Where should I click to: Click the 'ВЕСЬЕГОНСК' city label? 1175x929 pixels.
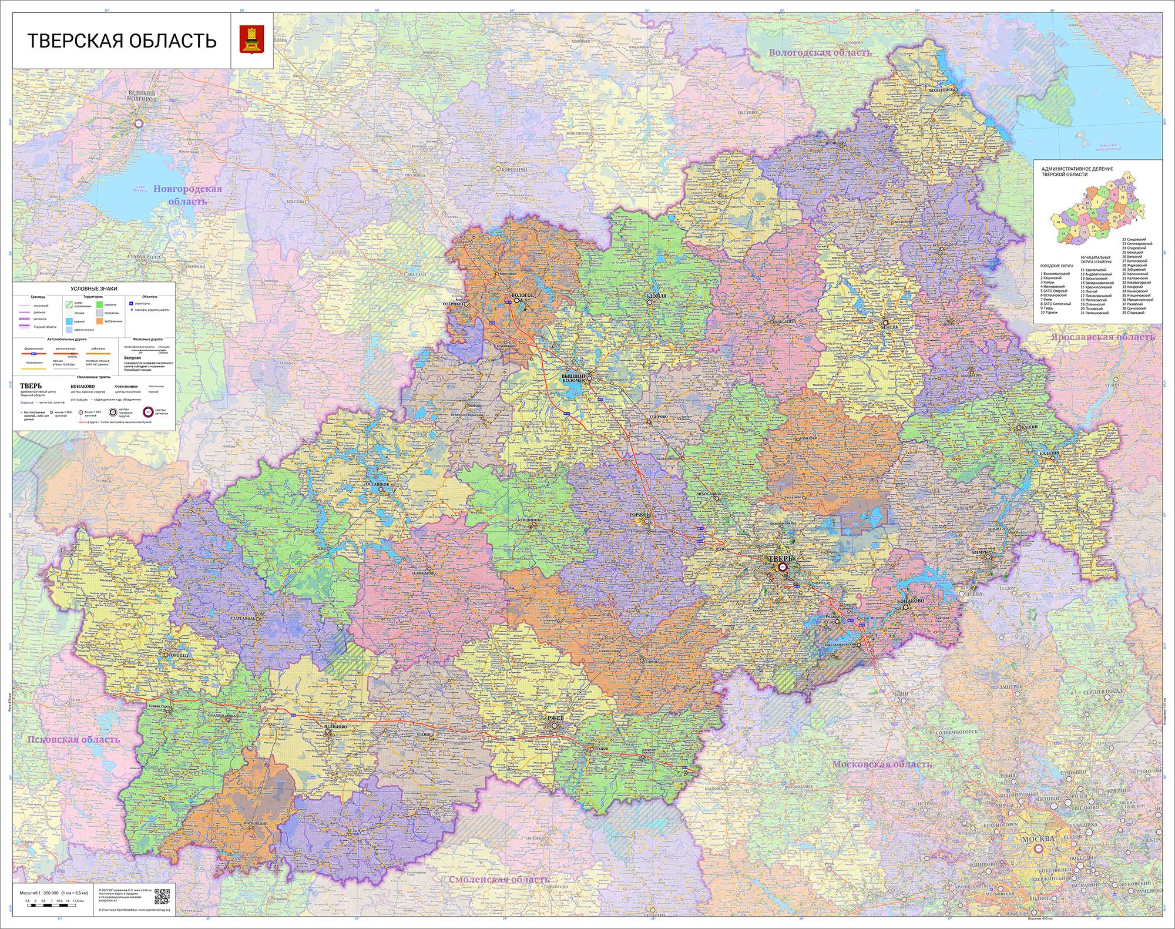pyautogui.click(x=942, y=90)
